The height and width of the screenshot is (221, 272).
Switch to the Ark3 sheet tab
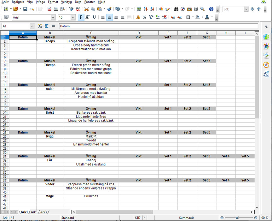43,212
